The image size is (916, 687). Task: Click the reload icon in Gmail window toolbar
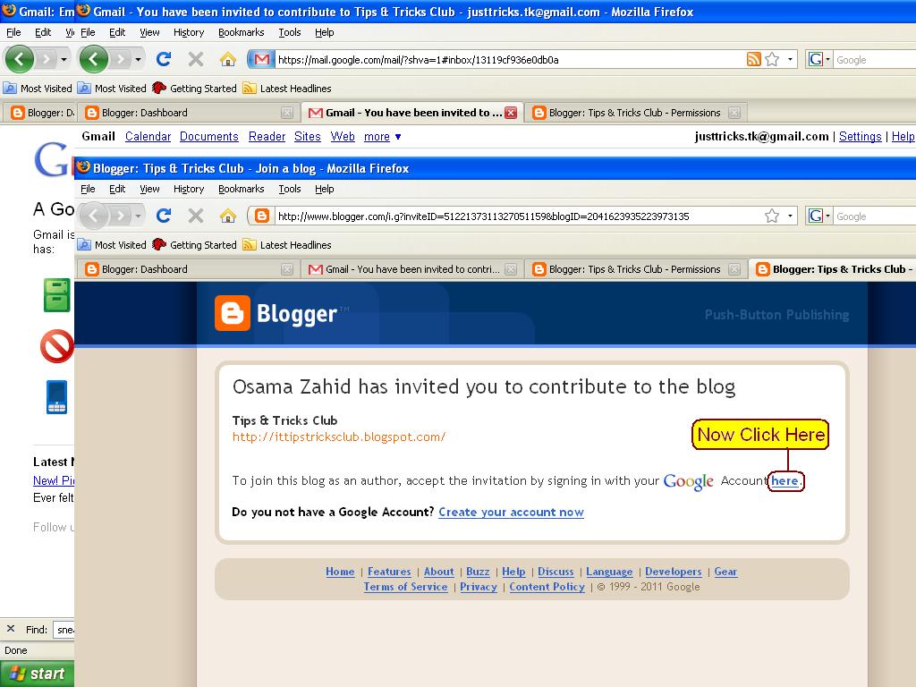[x=164, y=59]
